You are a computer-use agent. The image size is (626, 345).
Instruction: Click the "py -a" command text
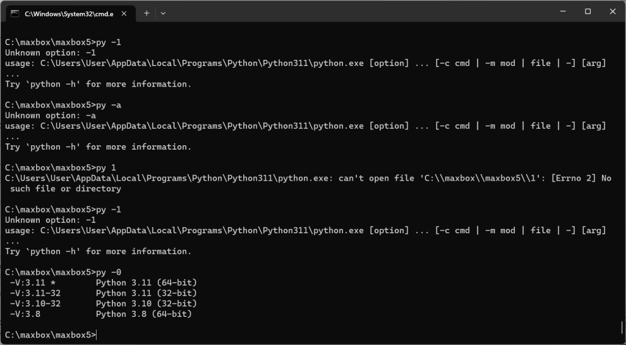click(x=109, y=105)
